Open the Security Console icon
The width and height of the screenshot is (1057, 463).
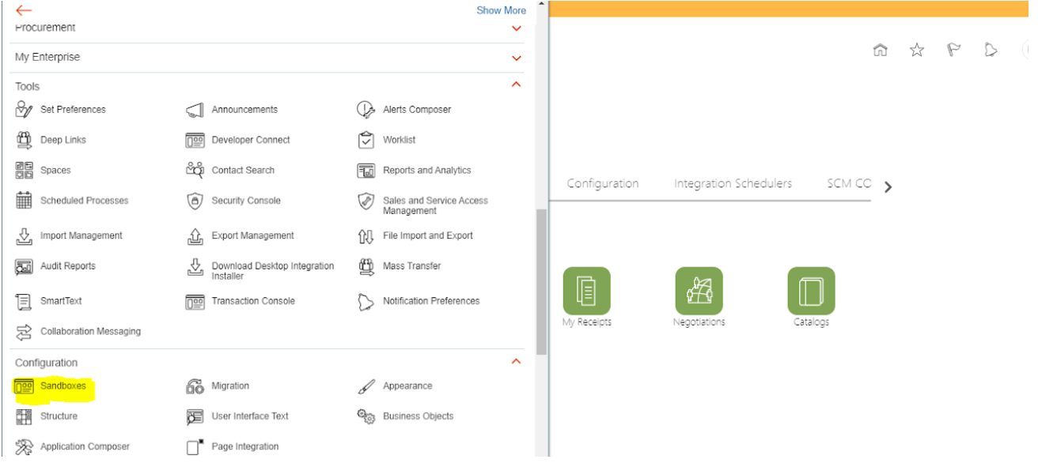click(195, 201)
